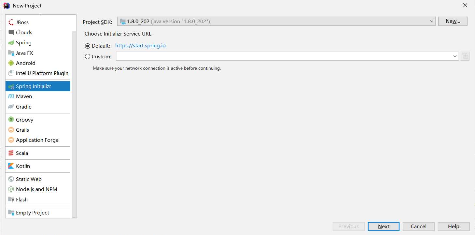
Task: Choose Spring Initializr project type
Action: coord(38,86)
